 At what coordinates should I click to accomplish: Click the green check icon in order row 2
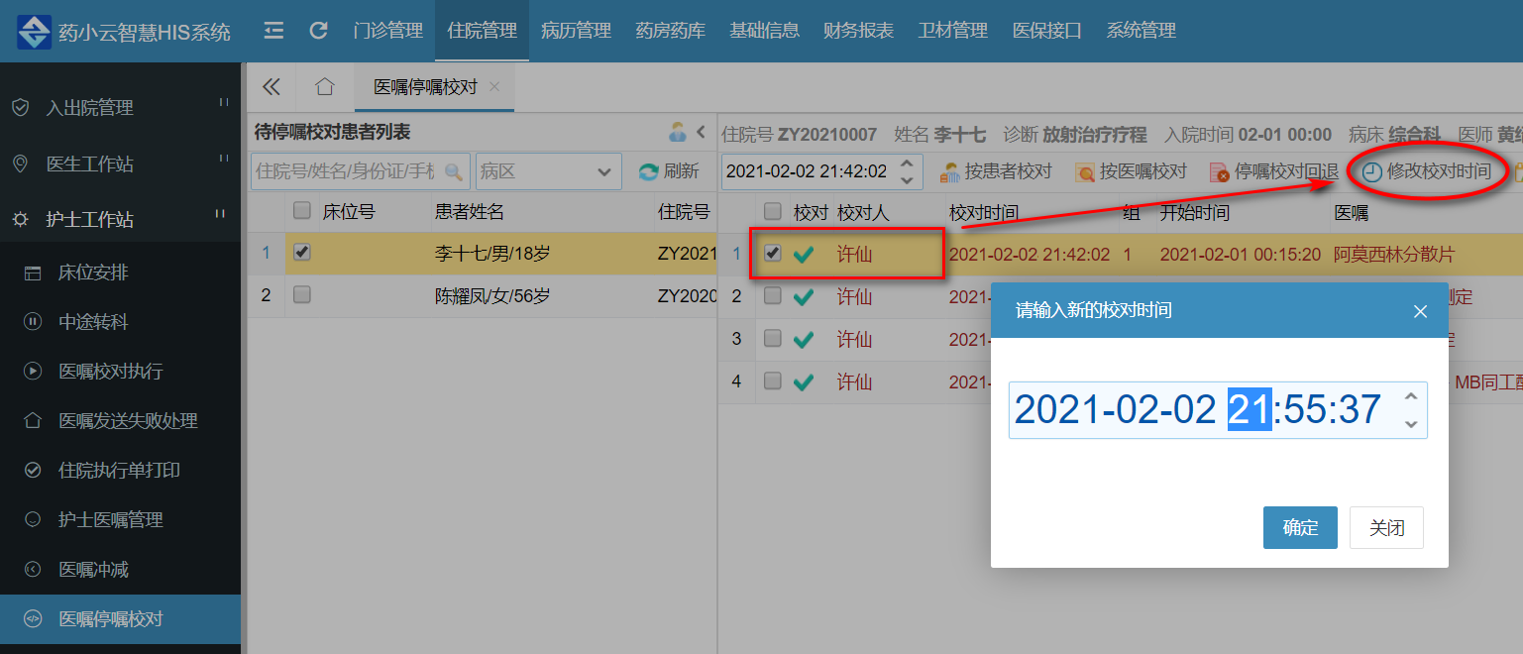pos(804,296)
